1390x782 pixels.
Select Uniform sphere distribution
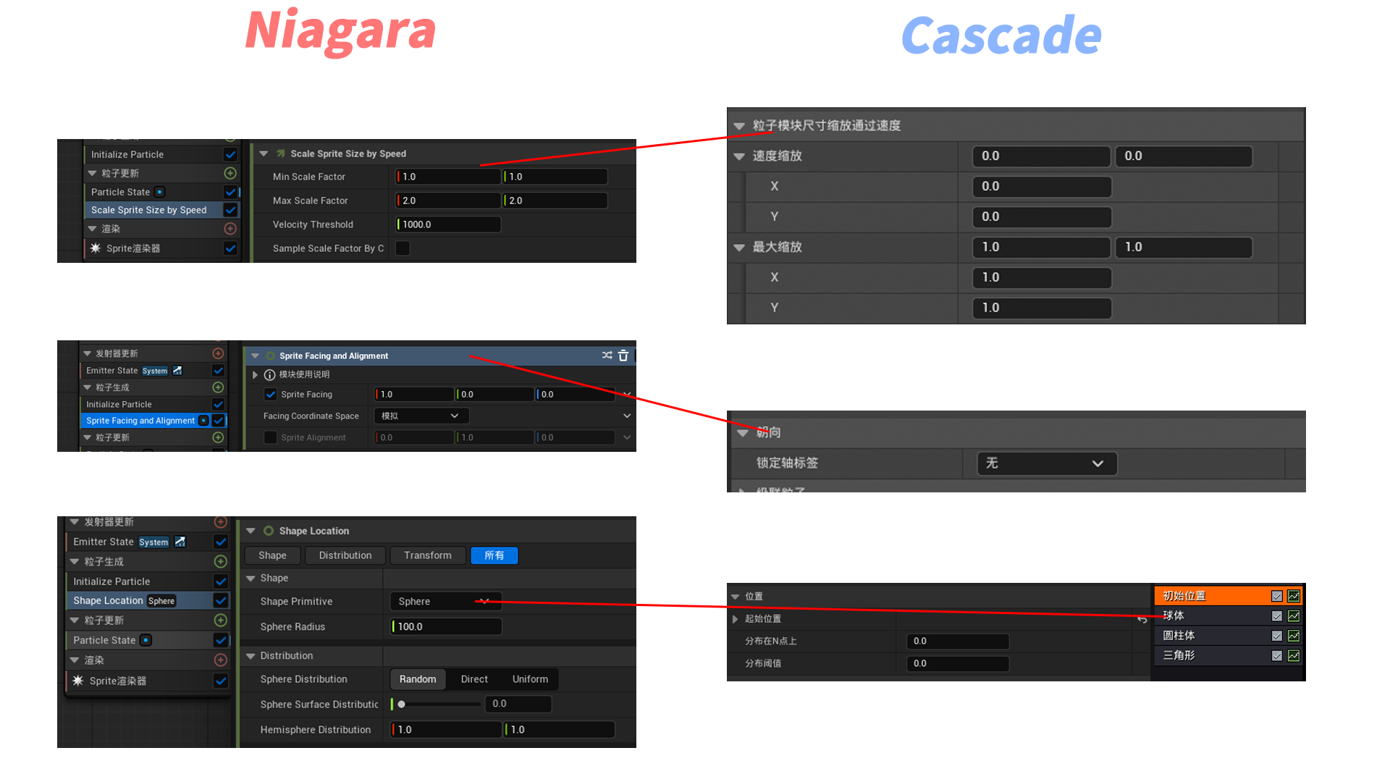530,679
